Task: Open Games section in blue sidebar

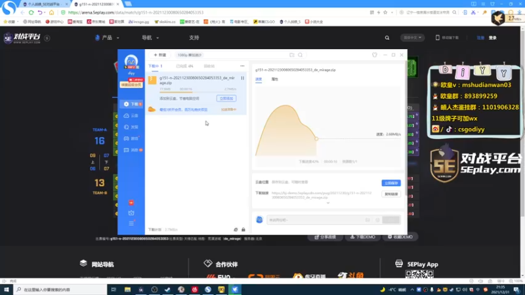Action: click(x=131, y=138)
